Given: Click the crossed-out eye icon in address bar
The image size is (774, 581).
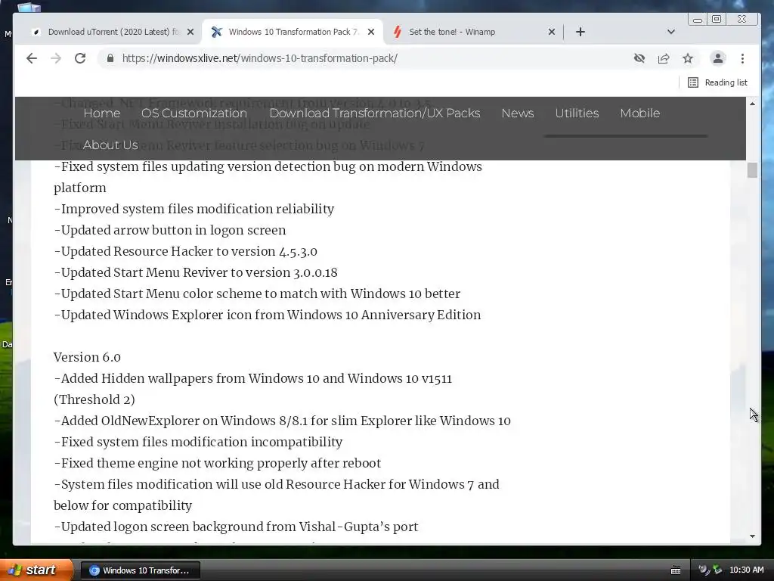Looking at the screenshot, I should pos(639,58).
